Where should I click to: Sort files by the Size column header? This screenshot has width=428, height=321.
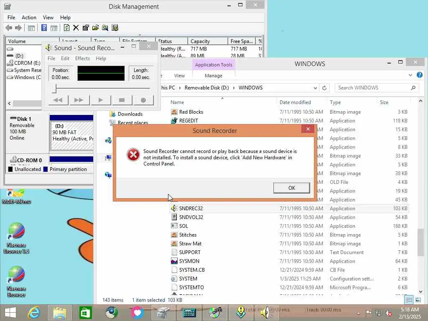[x=384, y=102]
